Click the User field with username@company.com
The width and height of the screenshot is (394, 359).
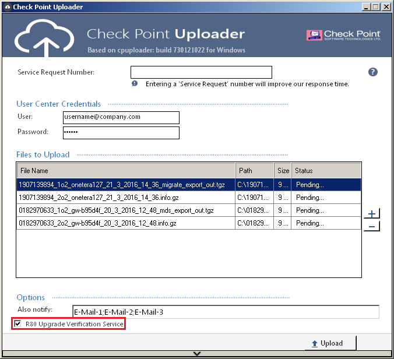click(x=121, y=118)
